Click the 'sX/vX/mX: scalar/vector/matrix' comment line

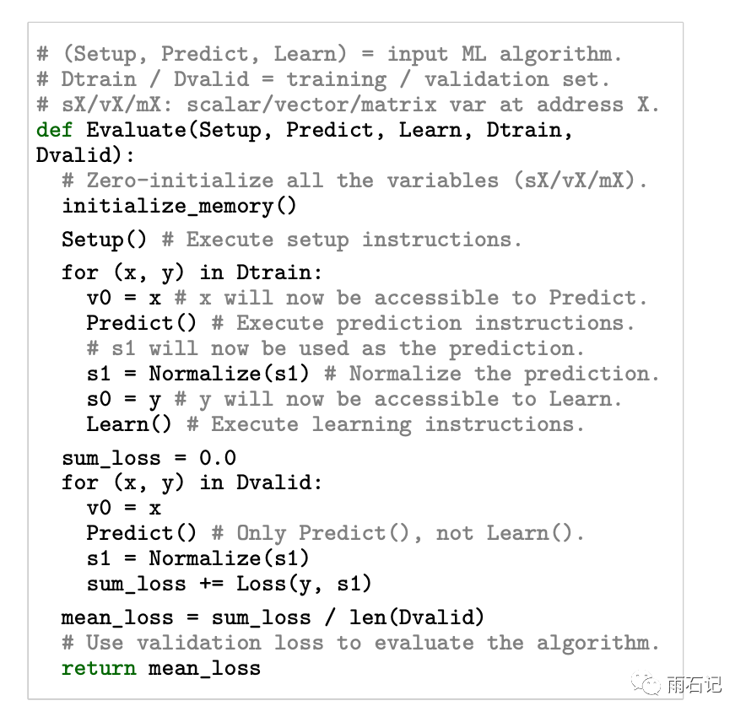point(348,105)
